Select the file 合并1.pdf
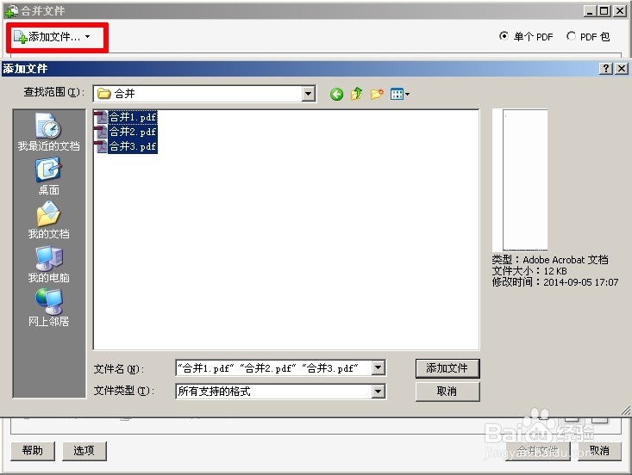The image size is (632, 475). 125,117
